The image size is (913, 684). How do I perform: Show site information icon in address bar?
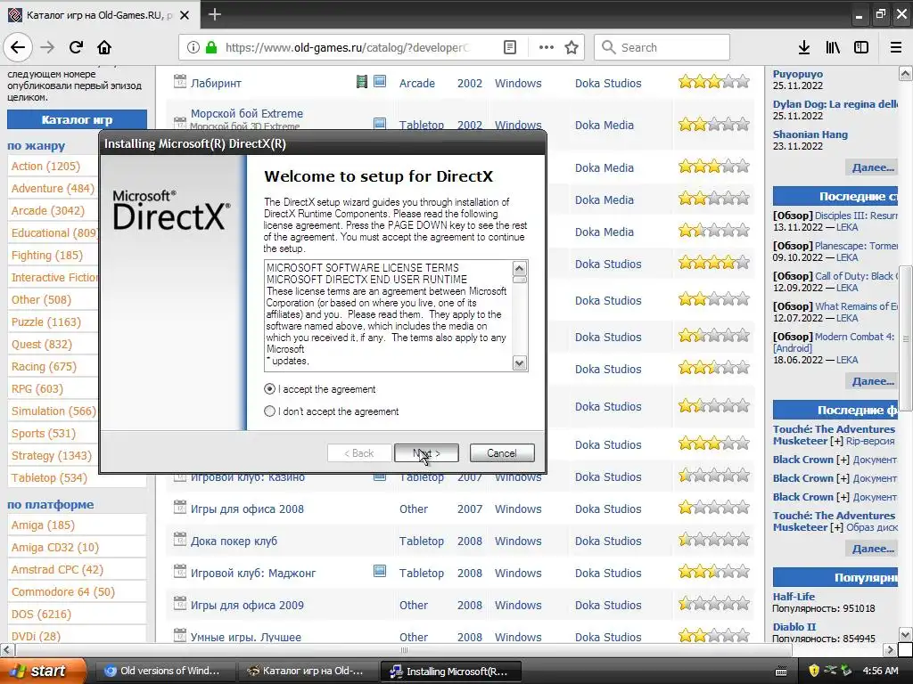(193, 47)
